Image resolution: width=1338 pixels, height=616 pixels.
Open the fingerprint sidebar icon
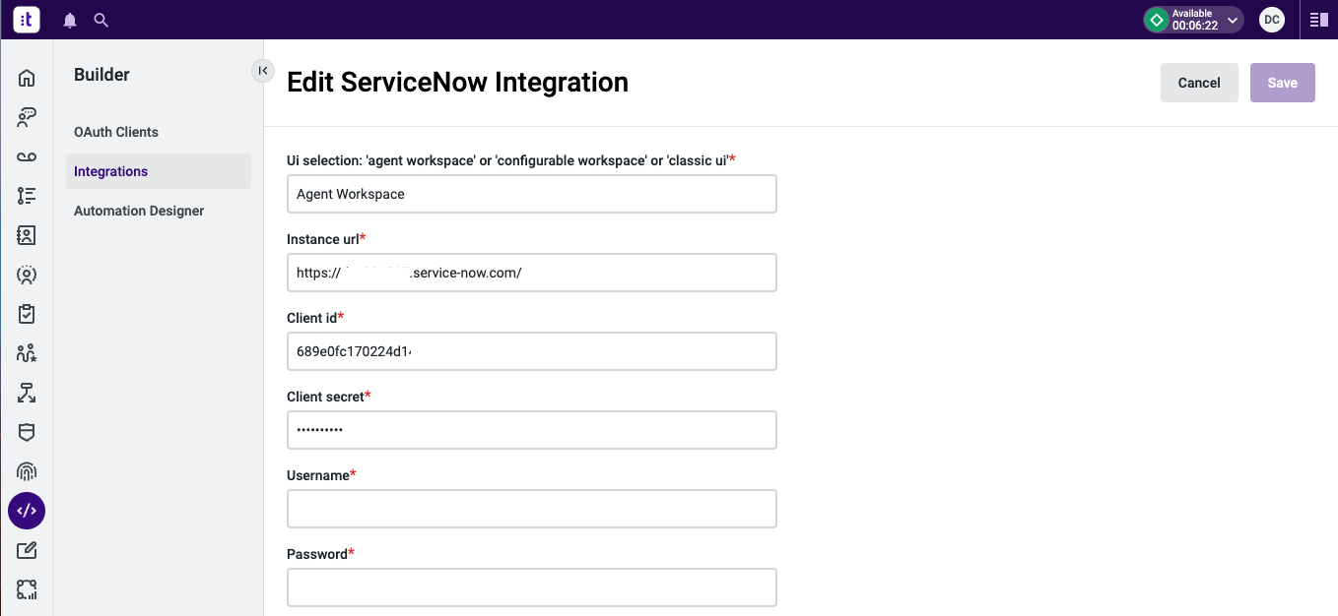click(x=27, y=471)
